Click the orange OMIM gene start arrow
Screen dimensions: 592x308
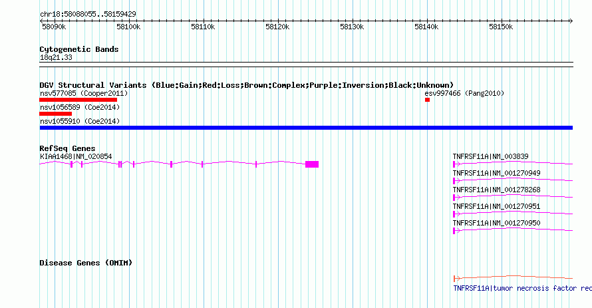pos(457,279)
